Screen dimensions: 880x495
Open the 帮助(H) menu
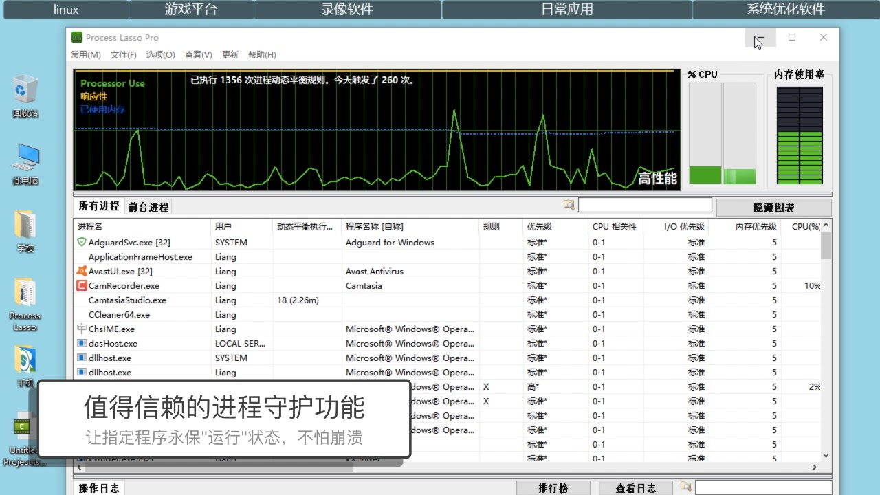pyautogui.click(x=262, y=55)
